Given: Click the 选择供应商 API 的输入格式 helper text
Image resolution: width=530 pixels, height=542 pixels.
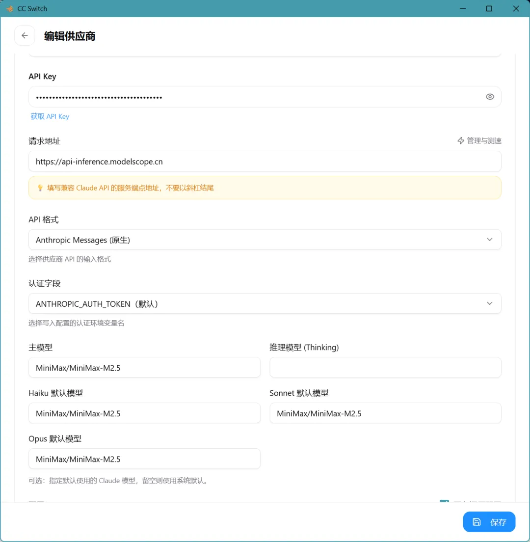Looking at the screenshot, I should pos(70,259).
